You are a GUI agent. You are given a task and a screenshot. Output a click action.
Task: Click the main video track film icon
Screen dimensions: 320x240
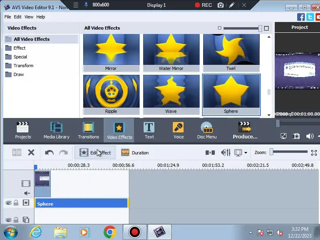(x=26, y=184)
